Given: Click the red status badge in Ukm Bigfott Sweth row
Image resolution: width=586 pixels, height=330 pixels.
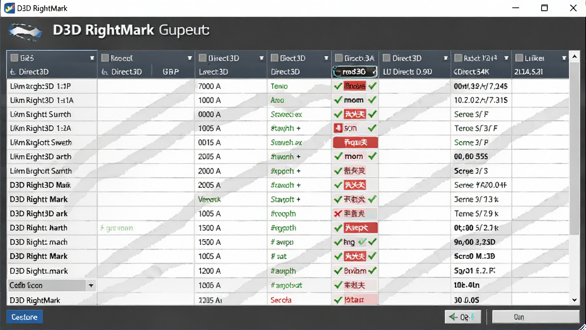Looking at the screenshot, I should (355, 142).
